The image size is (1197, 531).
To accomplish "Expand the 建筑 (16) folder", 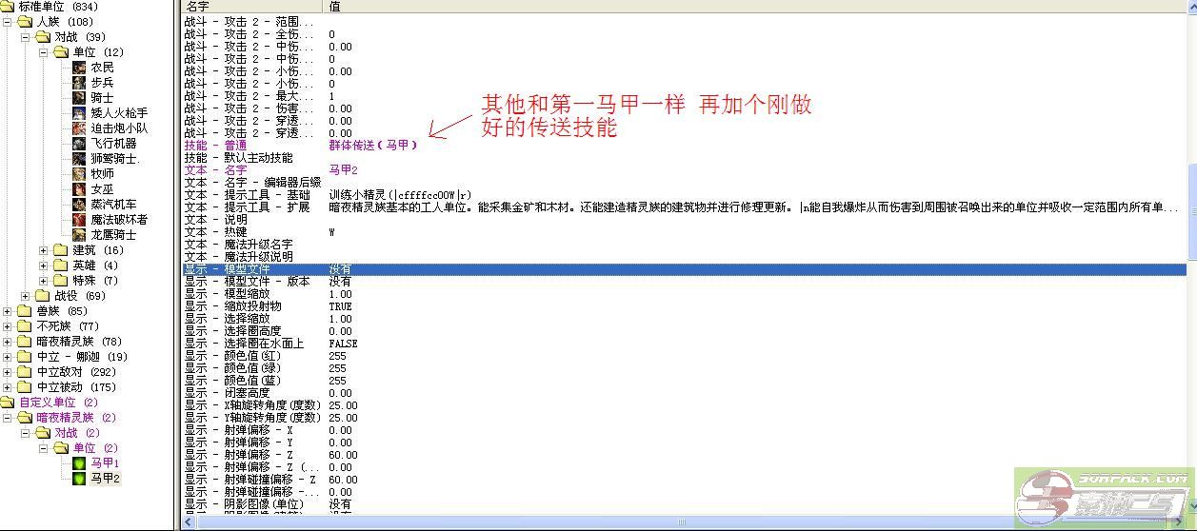I will pyautogui.click(x=44, y=250).
